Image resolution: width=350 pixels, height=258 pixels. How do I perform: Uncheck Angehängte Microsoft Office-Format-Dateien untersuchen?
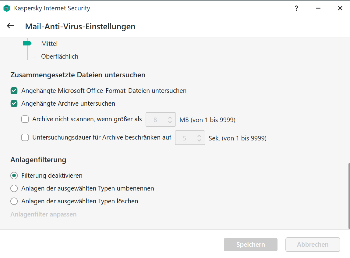click(14, 91)
